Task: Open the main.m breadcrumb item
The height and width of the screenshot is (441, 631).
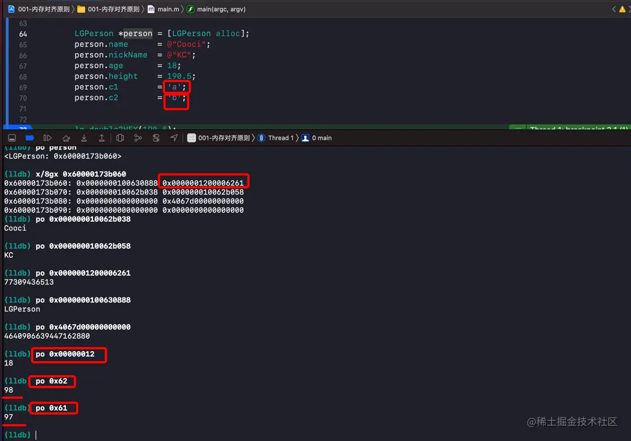Action: pos(163,9)
